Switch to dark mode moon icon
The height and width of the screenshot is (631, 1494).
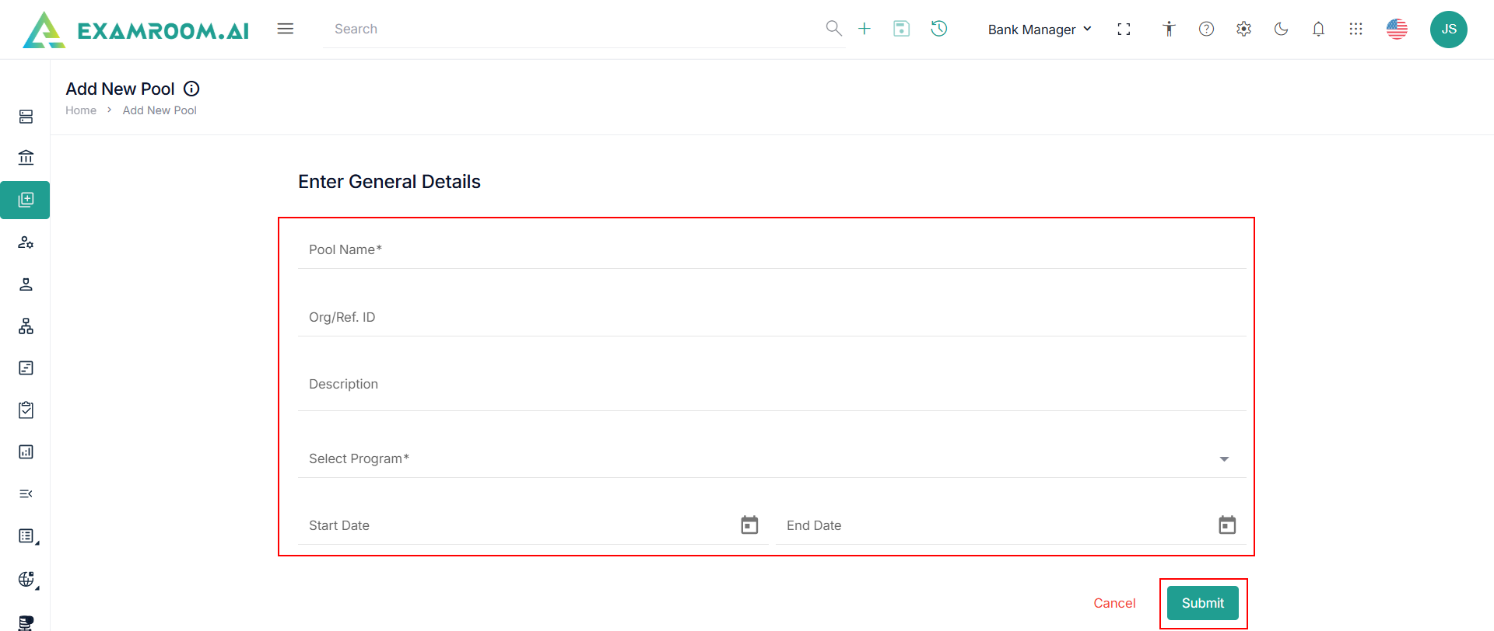1281,29
